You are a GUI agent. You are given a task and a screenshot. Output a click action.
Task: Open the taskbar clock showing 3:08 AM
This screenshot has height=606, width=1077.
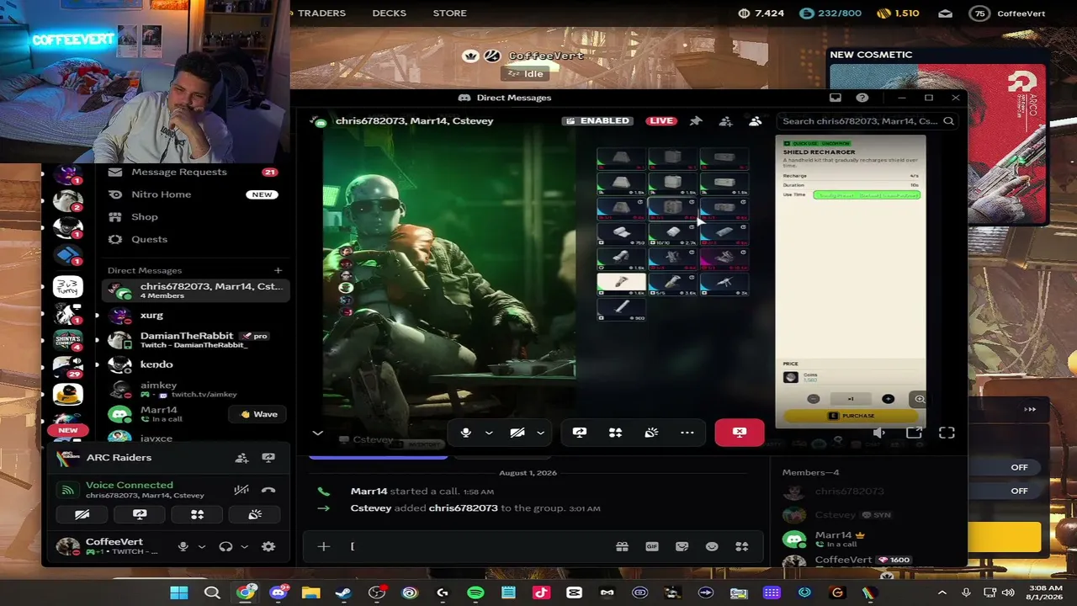click(x=1044, y=593)
